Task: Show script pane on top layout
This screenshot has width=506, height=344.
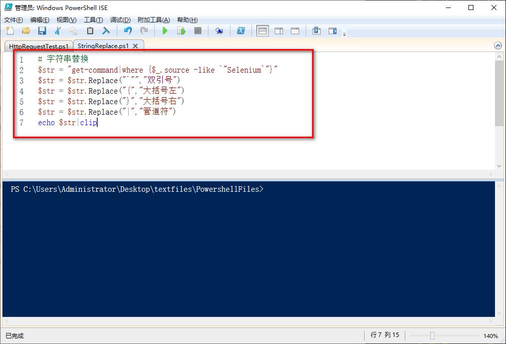Action: click(263, 31)
